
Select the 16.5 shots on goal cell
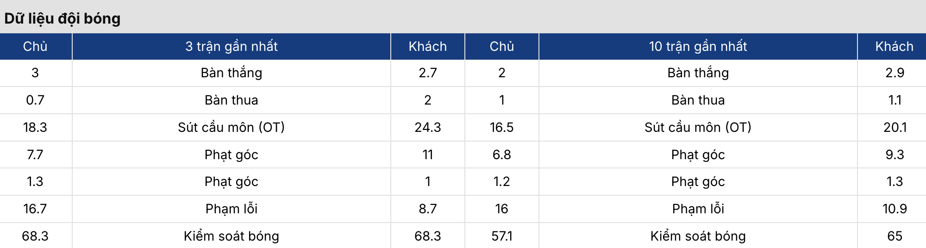[501, 127]
